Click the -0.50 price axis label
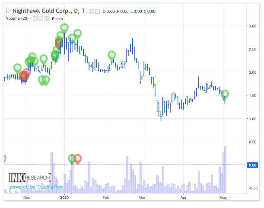The height and width of the screenshot is (208, 264). pos(253,188)
